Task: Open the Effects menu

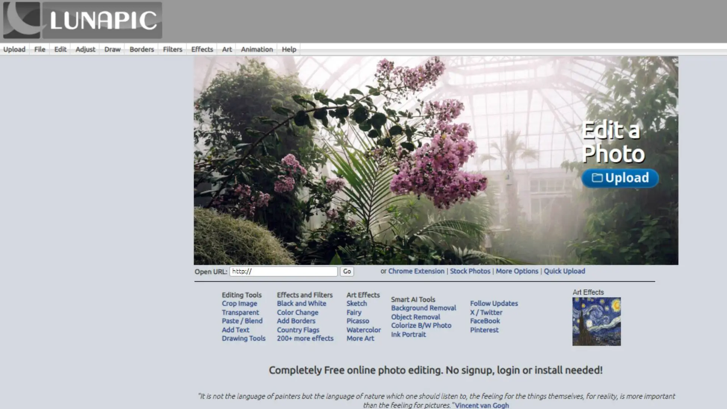Action: [x=202, y=49]
